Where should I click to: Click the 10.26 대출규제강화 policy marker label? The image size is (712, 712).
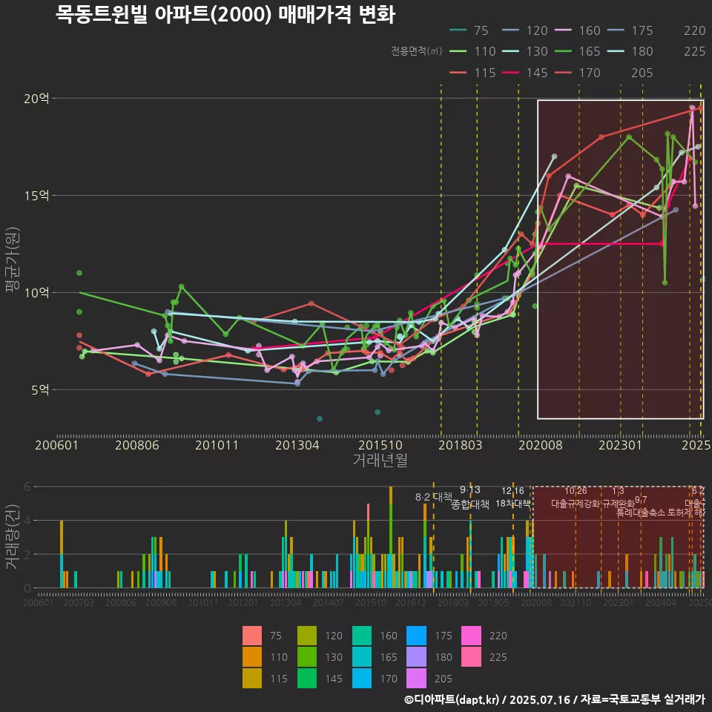point(576,497)
